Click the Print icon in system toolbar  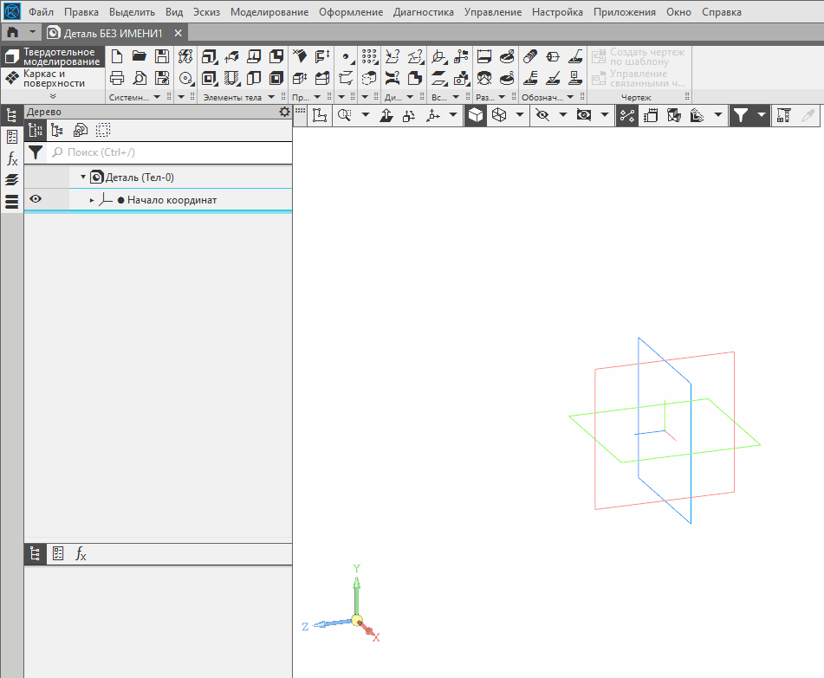point(117,78)
